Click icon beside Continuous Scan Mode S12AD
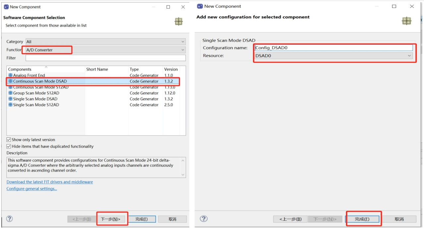Screen dimensions: 424x229 pyautogui.click(x=10, y=87)
